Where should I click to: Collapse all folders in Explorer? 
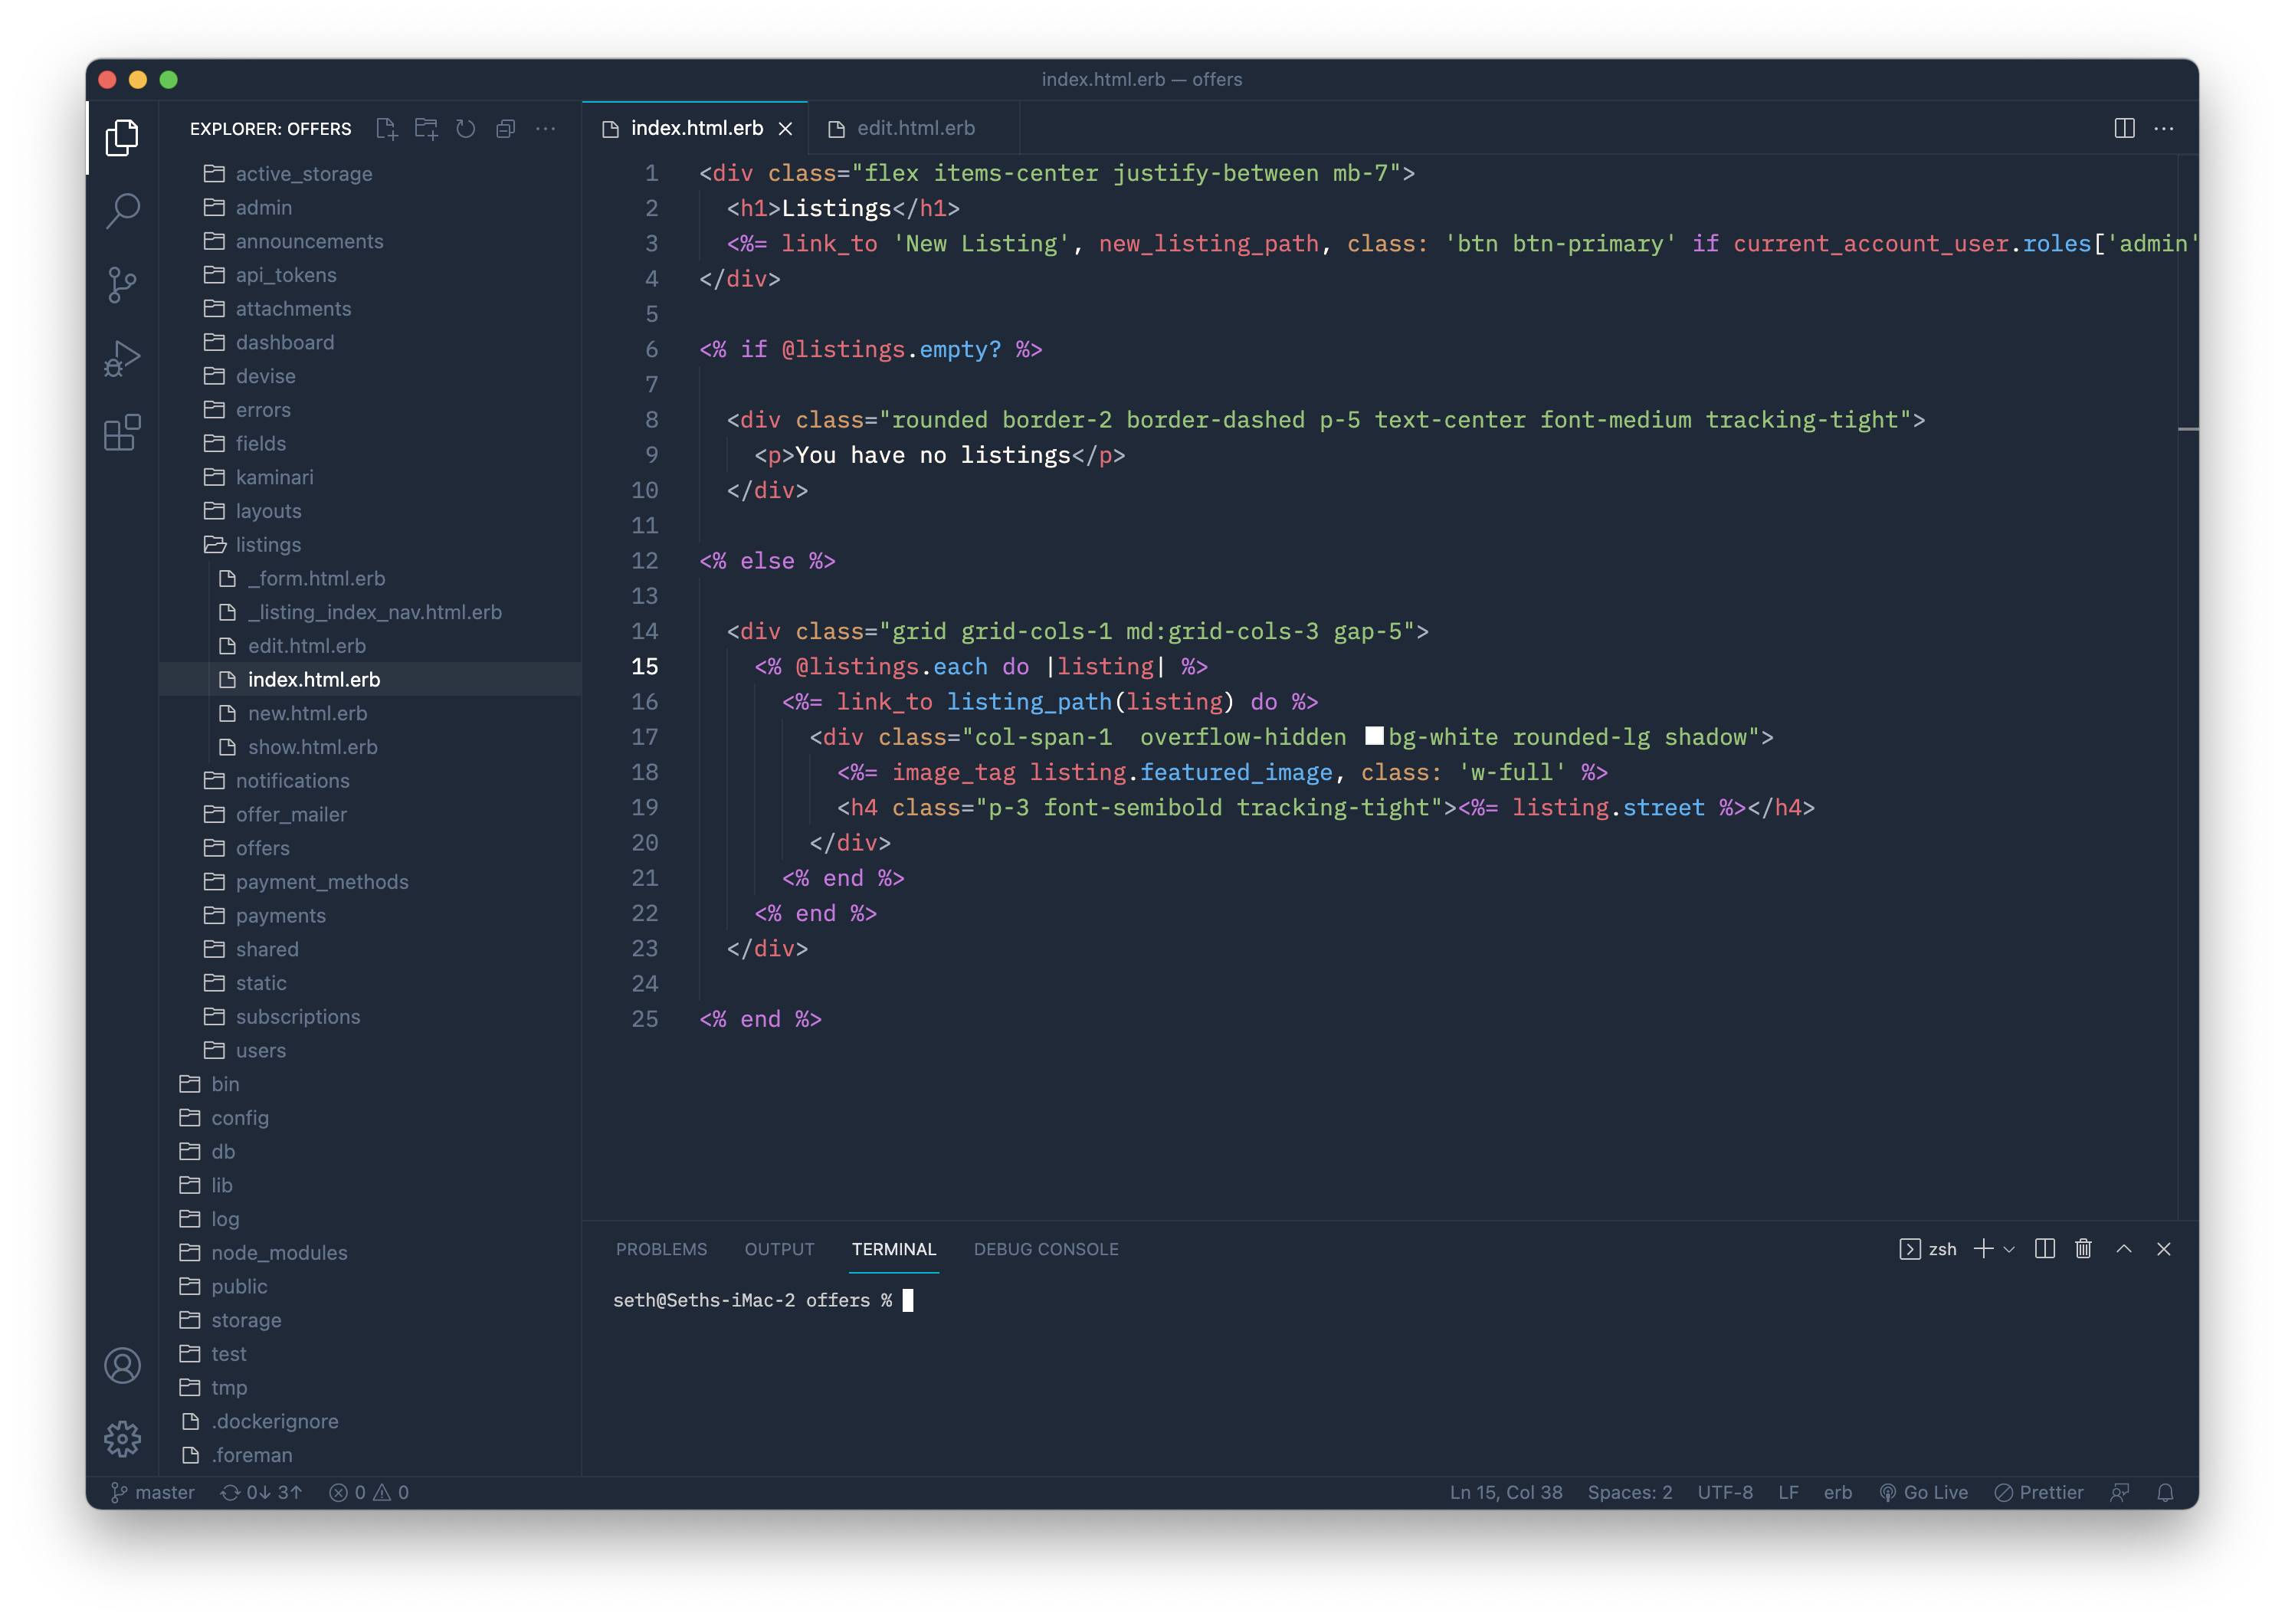506,129
